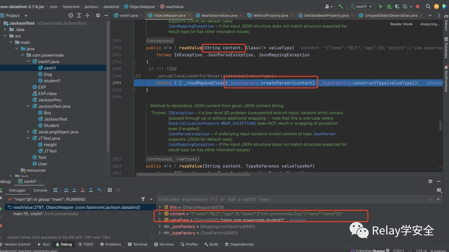Expand all in Project panel
The width and height of the screenshot is (449, 252).
click(79, 15)
